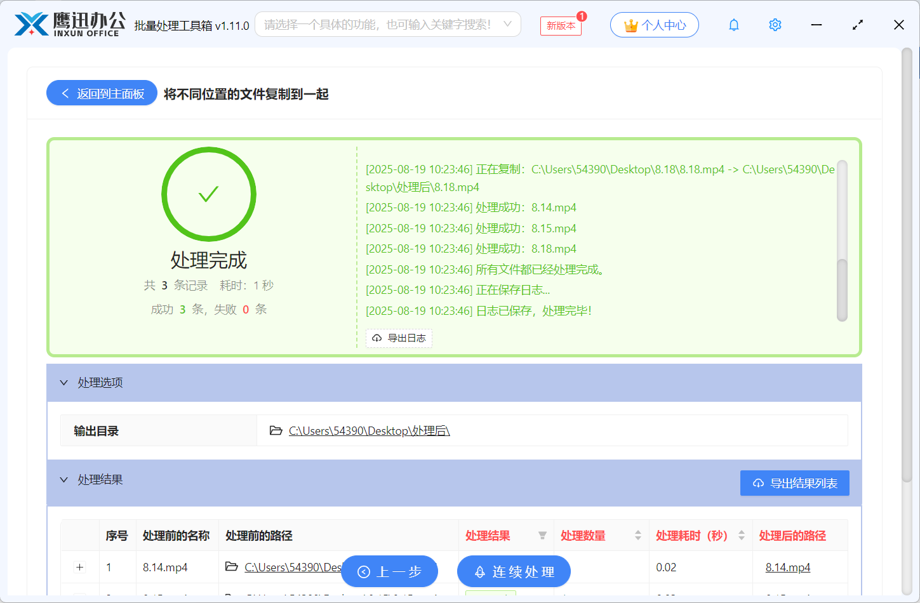Open output path C:\Users\54390\Desktop\处理后\ link
Screen dimensions: 920x603
pos(369,431)
